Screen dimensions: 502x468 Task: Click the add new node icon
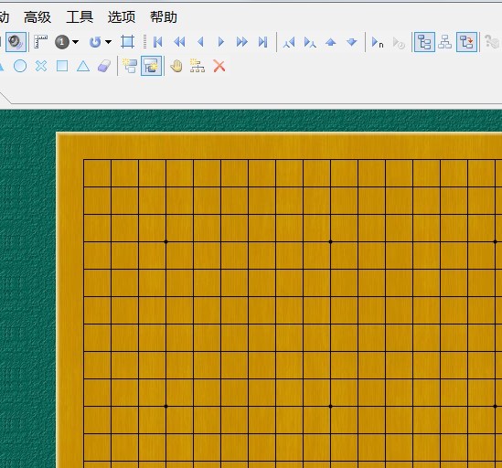click(x=130, y=66)
